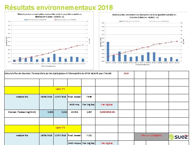
Task: Click the L1 chart legend entry for cumulative quantity
Action: pos(65,20)
